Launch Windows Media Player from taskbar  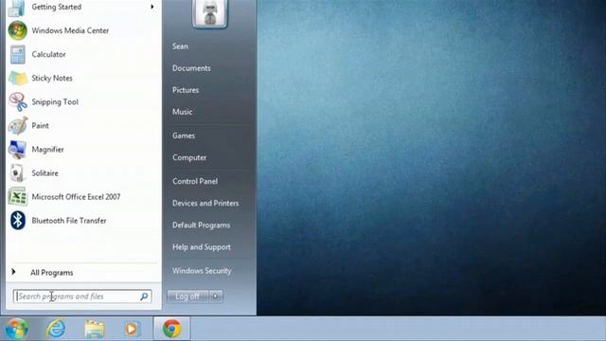pyautogui.click(x=132, y=329)
